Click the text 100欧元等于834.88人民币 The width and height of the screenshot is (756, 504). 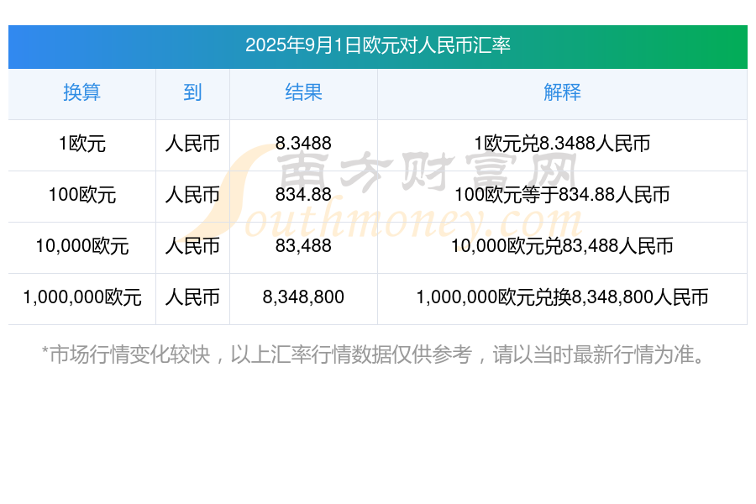[x=562, y=195]
